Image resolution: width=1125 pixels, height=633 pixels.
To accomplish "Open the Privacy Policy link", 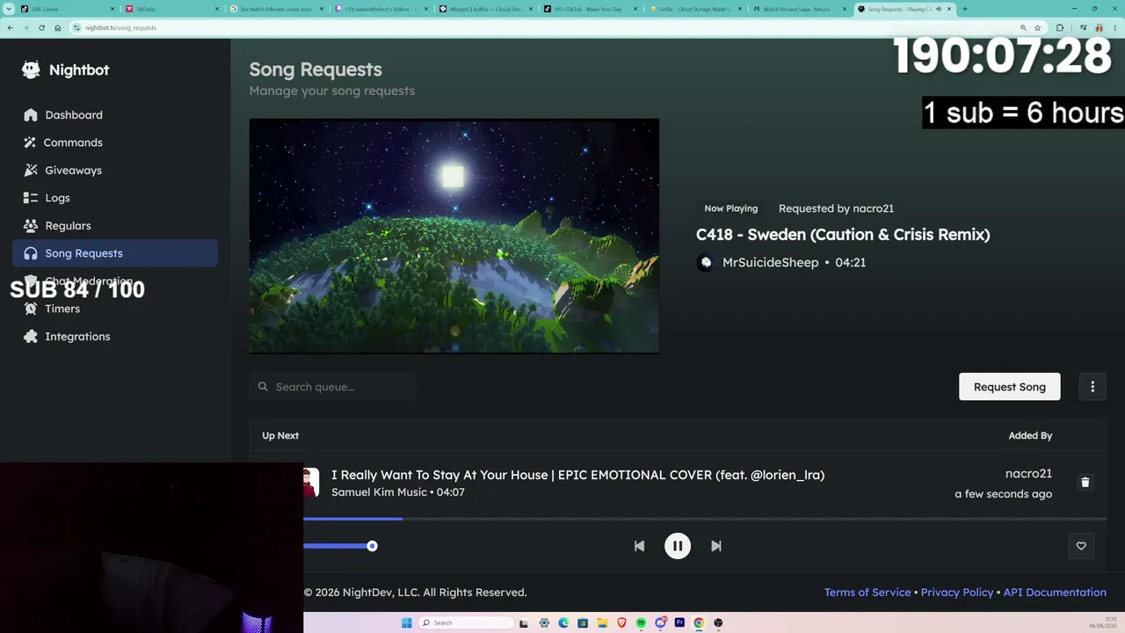I will [x=957, y=593].
